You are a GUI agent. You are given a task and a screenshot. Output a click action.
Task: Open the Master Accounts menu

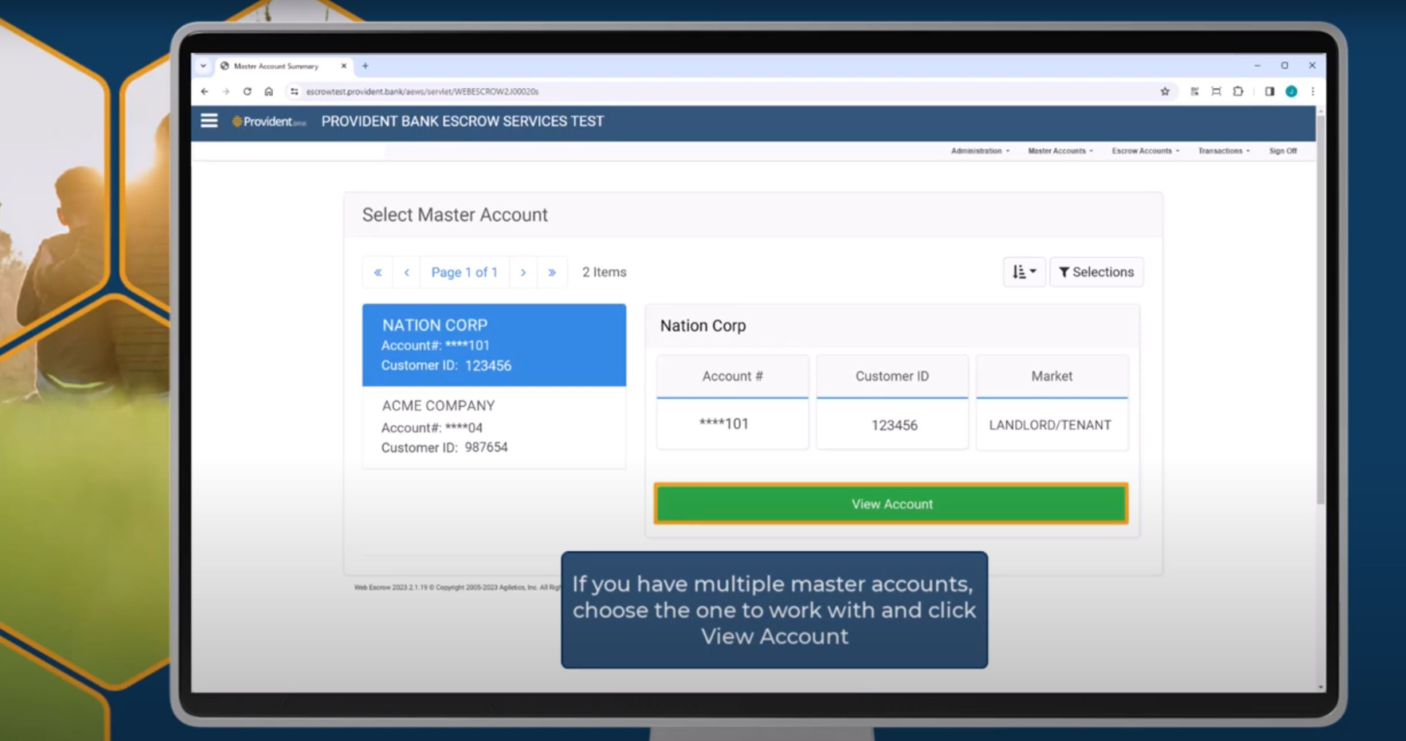(x=1061, y=151)
